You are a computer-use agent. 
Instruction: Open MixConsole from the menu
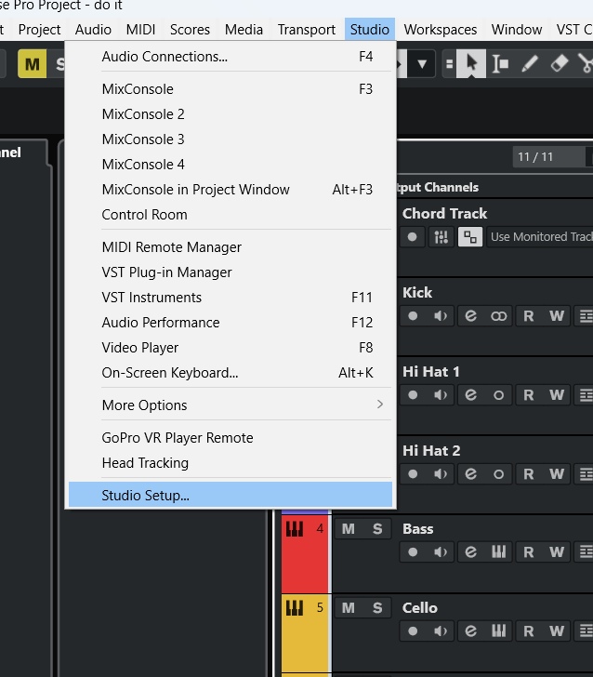coord(231,89)
